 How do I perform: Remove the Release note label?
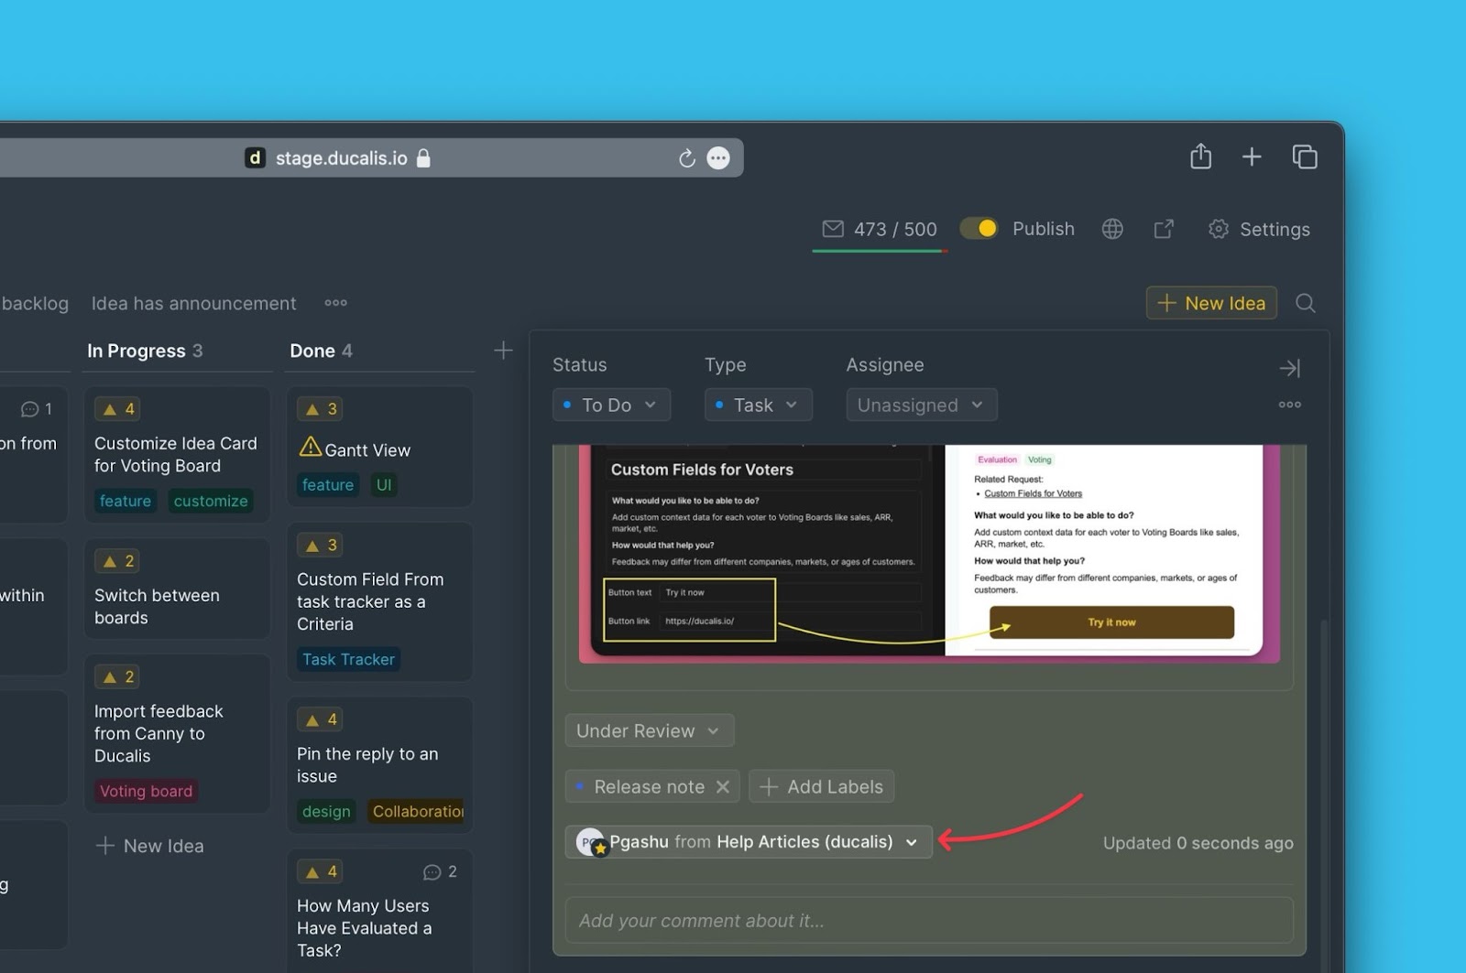(723, 787)
